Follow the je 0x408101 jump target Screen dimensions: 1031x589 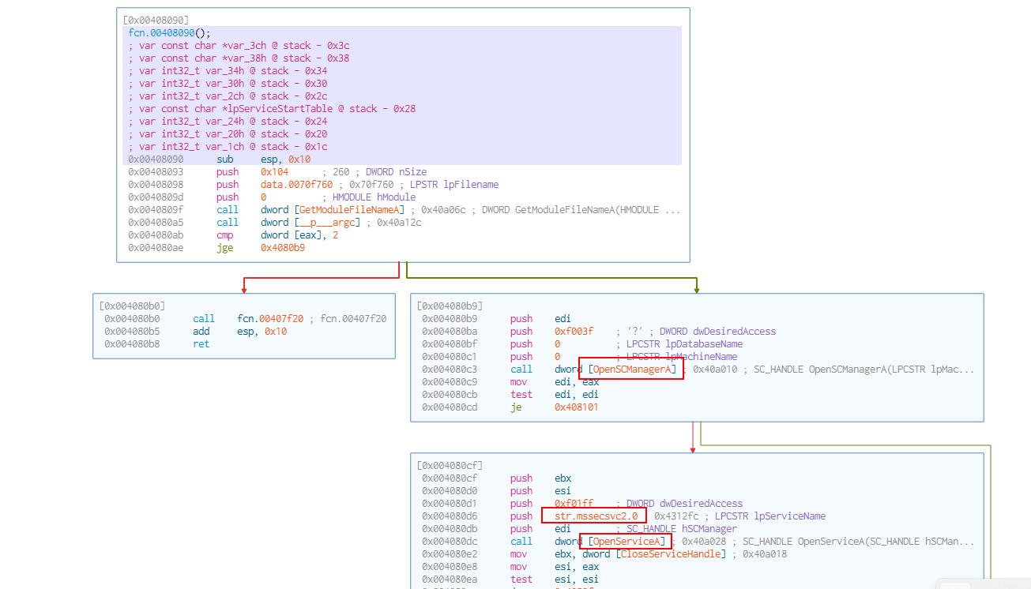point(576,407)
